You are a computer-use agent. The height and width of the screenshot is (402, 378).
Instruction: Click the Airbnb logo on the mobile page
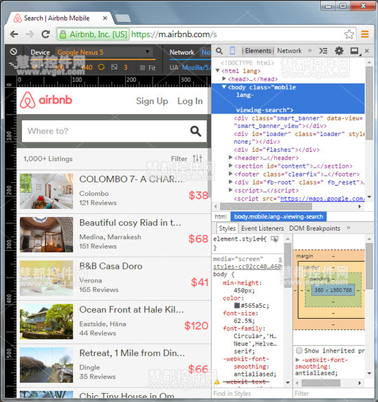click(x=46, y=100)
